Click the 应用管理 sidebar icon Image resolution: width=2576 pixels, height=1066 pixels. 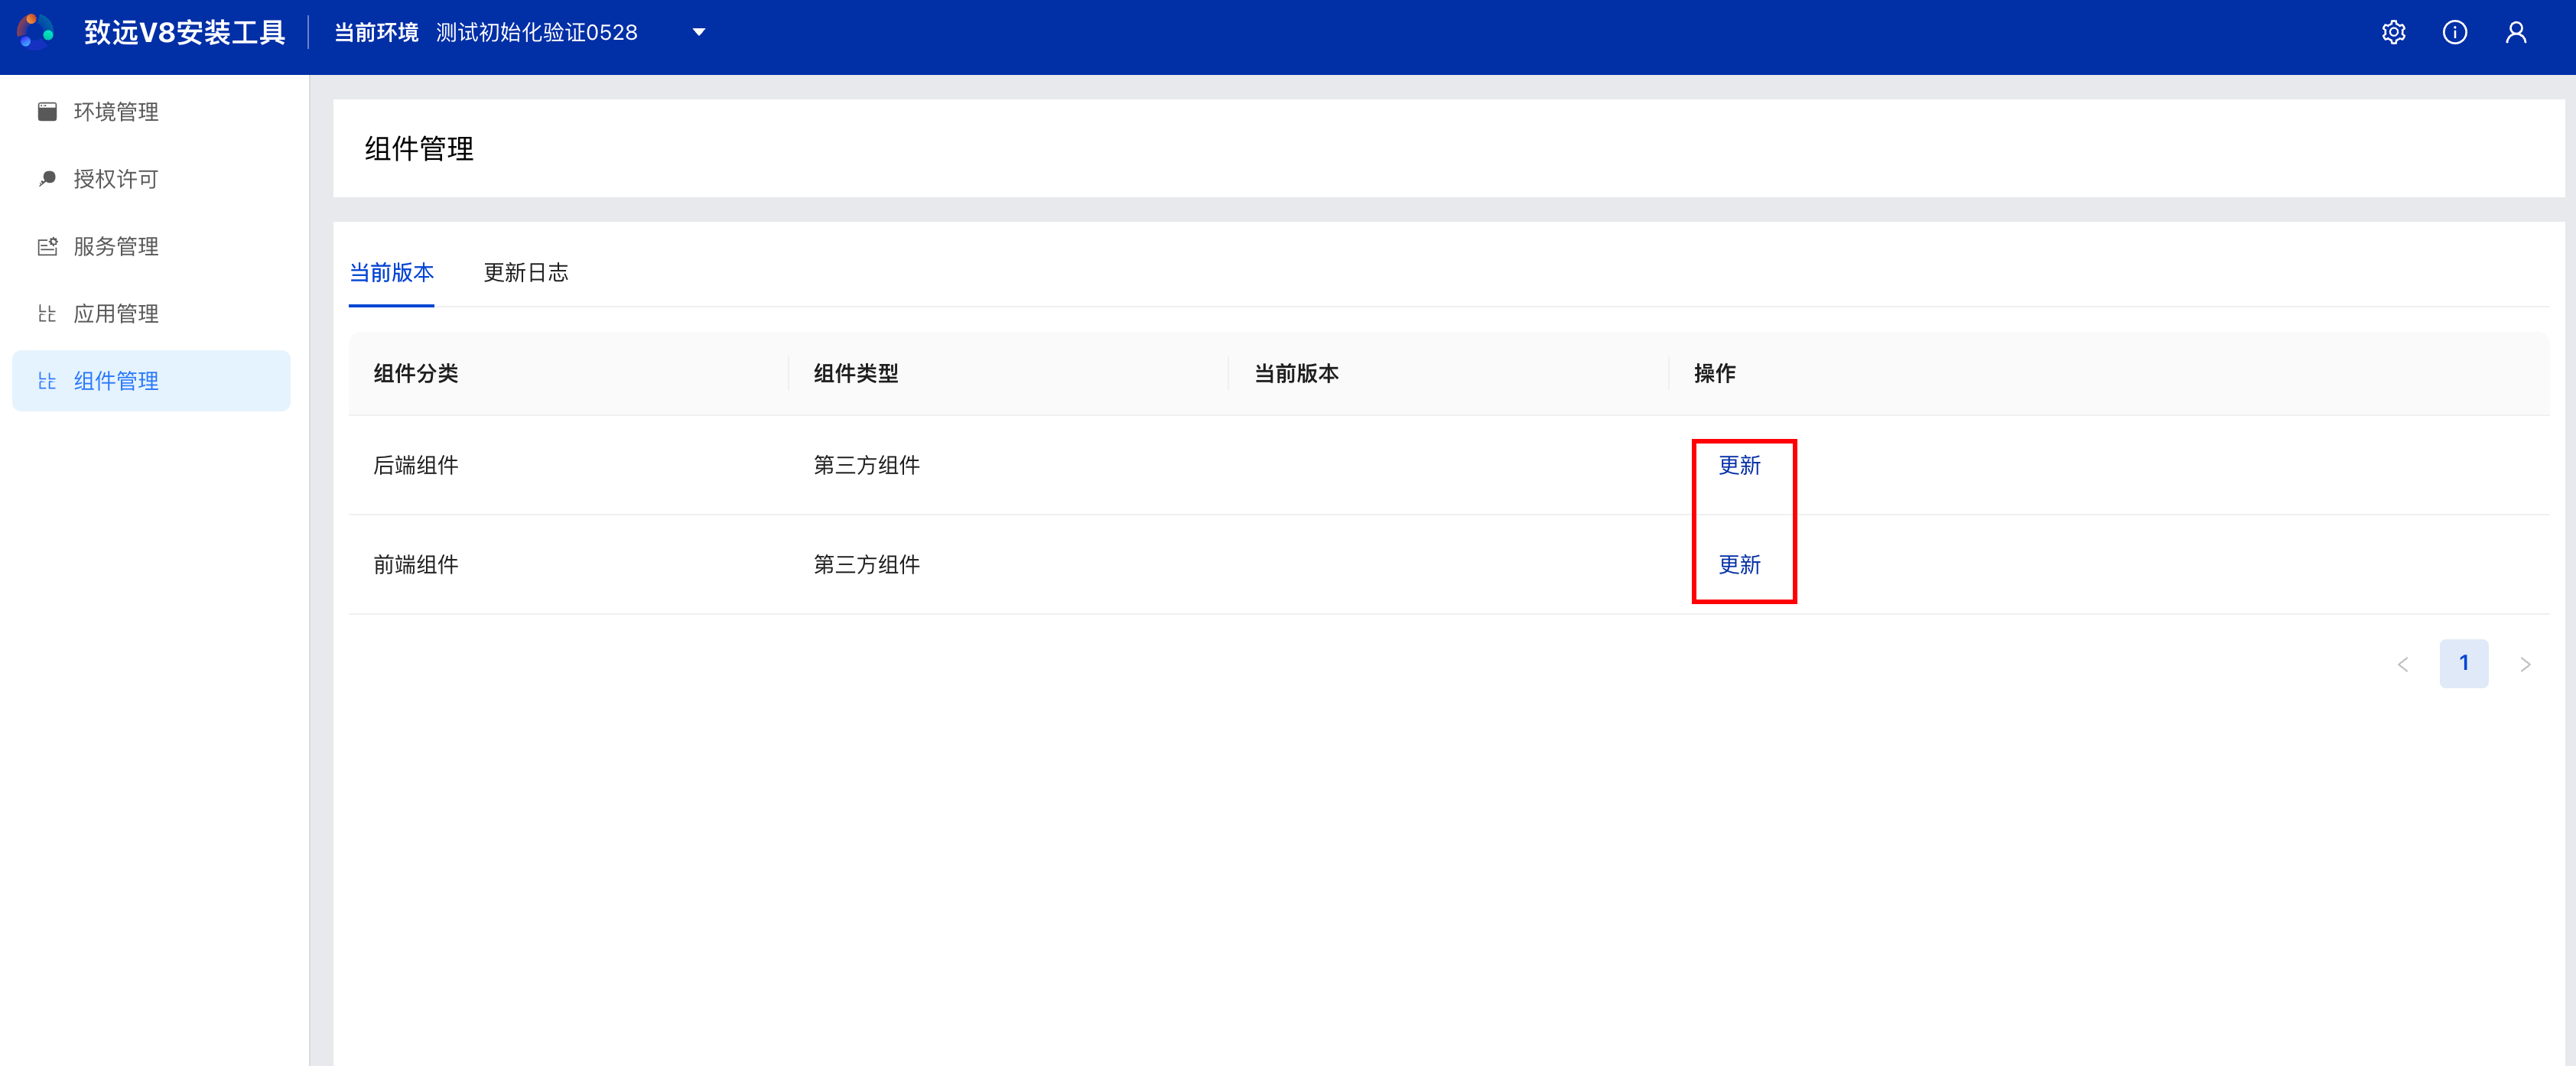pos(47,314)
